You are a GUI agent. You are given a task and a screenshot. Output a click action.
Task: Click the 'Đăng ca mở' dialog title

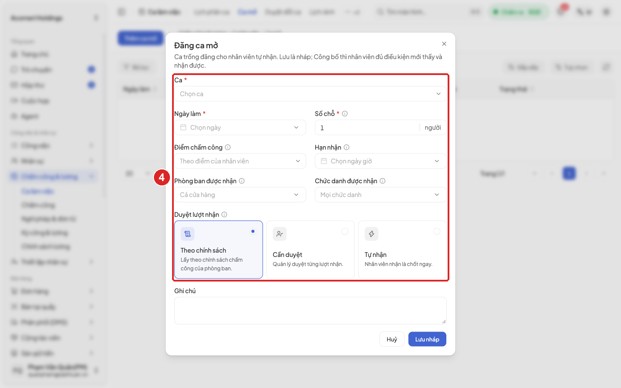(196, 45)
